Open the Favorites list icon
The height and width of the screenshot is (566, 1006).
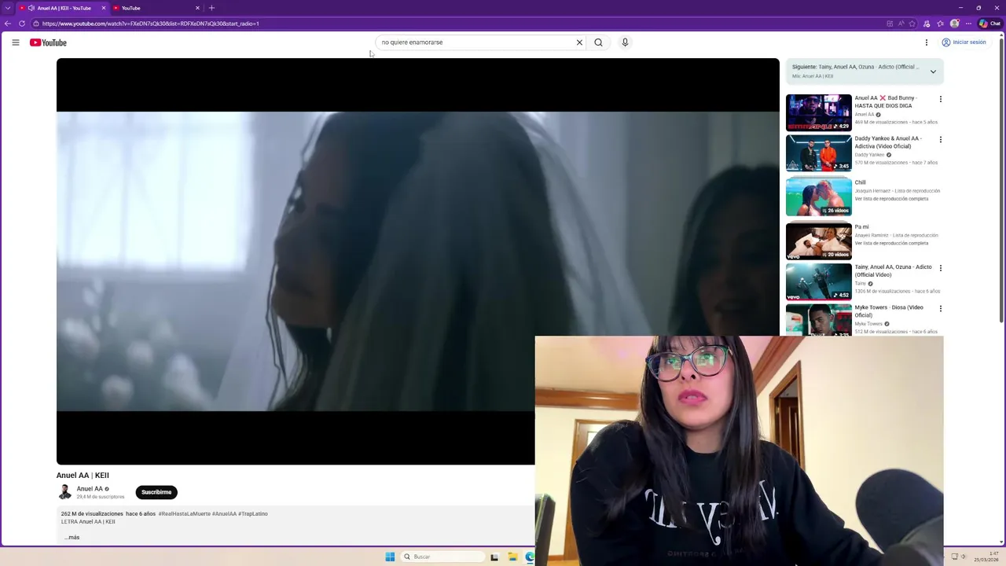pyautogui.click(x=940, y=24)
